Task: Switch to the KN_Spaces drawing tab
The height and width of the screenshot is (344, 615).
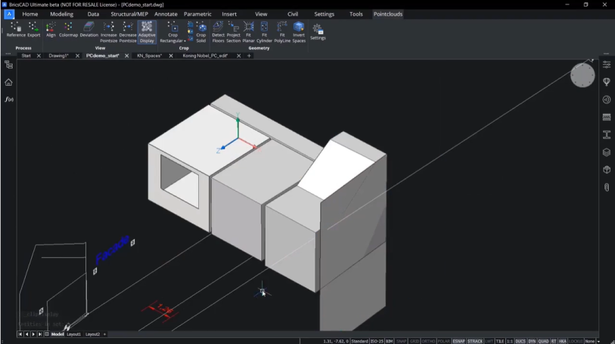Action: [x=149, y=55]
